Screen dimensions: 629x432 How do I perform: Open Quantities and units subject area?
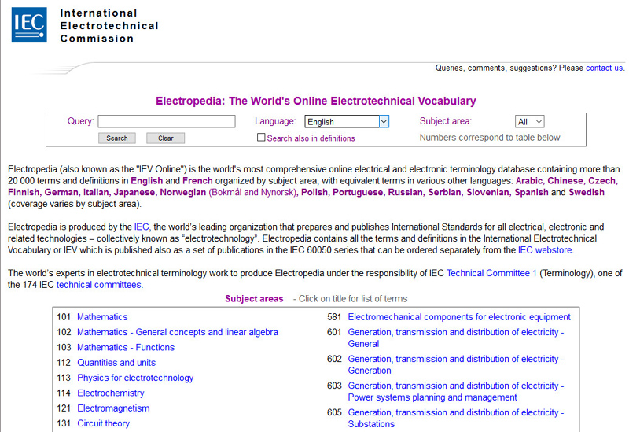tap(116, 363)
